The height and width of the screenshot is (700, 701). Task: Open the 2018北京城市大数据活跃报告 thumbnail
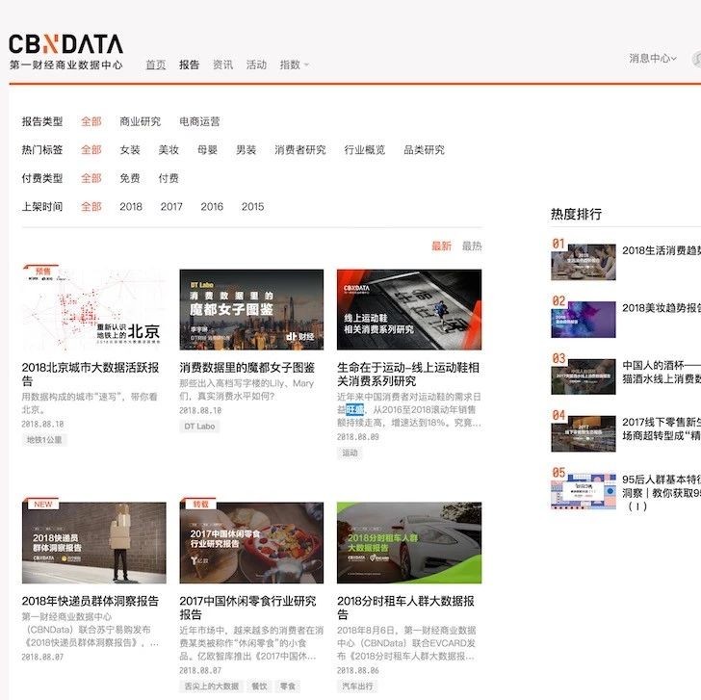(x=94, y=309)
